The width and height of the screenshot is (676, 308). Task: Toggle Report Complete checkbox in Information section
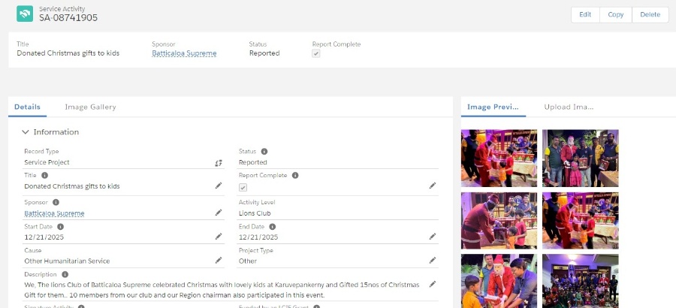[243, 187]
